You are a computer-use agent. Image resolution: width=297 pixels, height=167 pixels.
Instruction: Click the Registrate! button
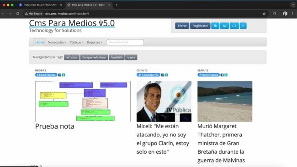point(200,26)
